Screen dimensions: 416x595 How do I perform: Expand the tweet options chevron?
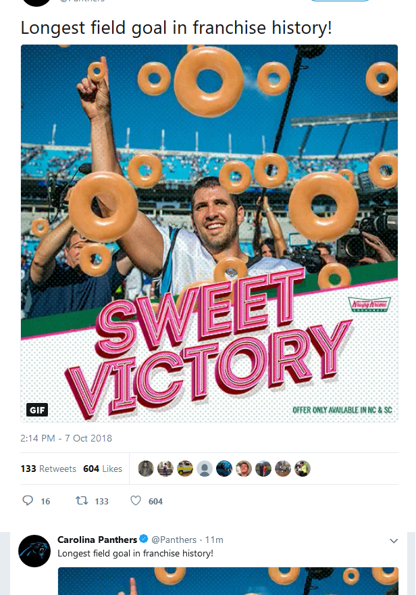(394, 541)
